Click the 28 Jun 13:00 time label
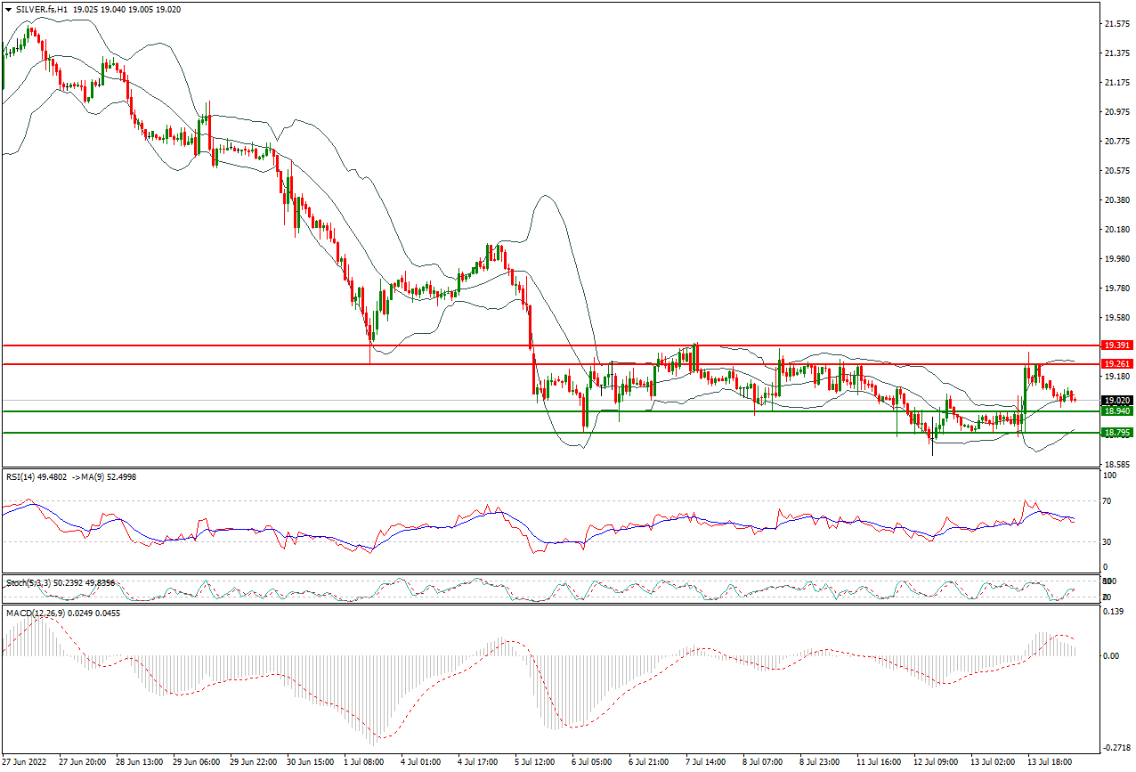 click(141, 762)
